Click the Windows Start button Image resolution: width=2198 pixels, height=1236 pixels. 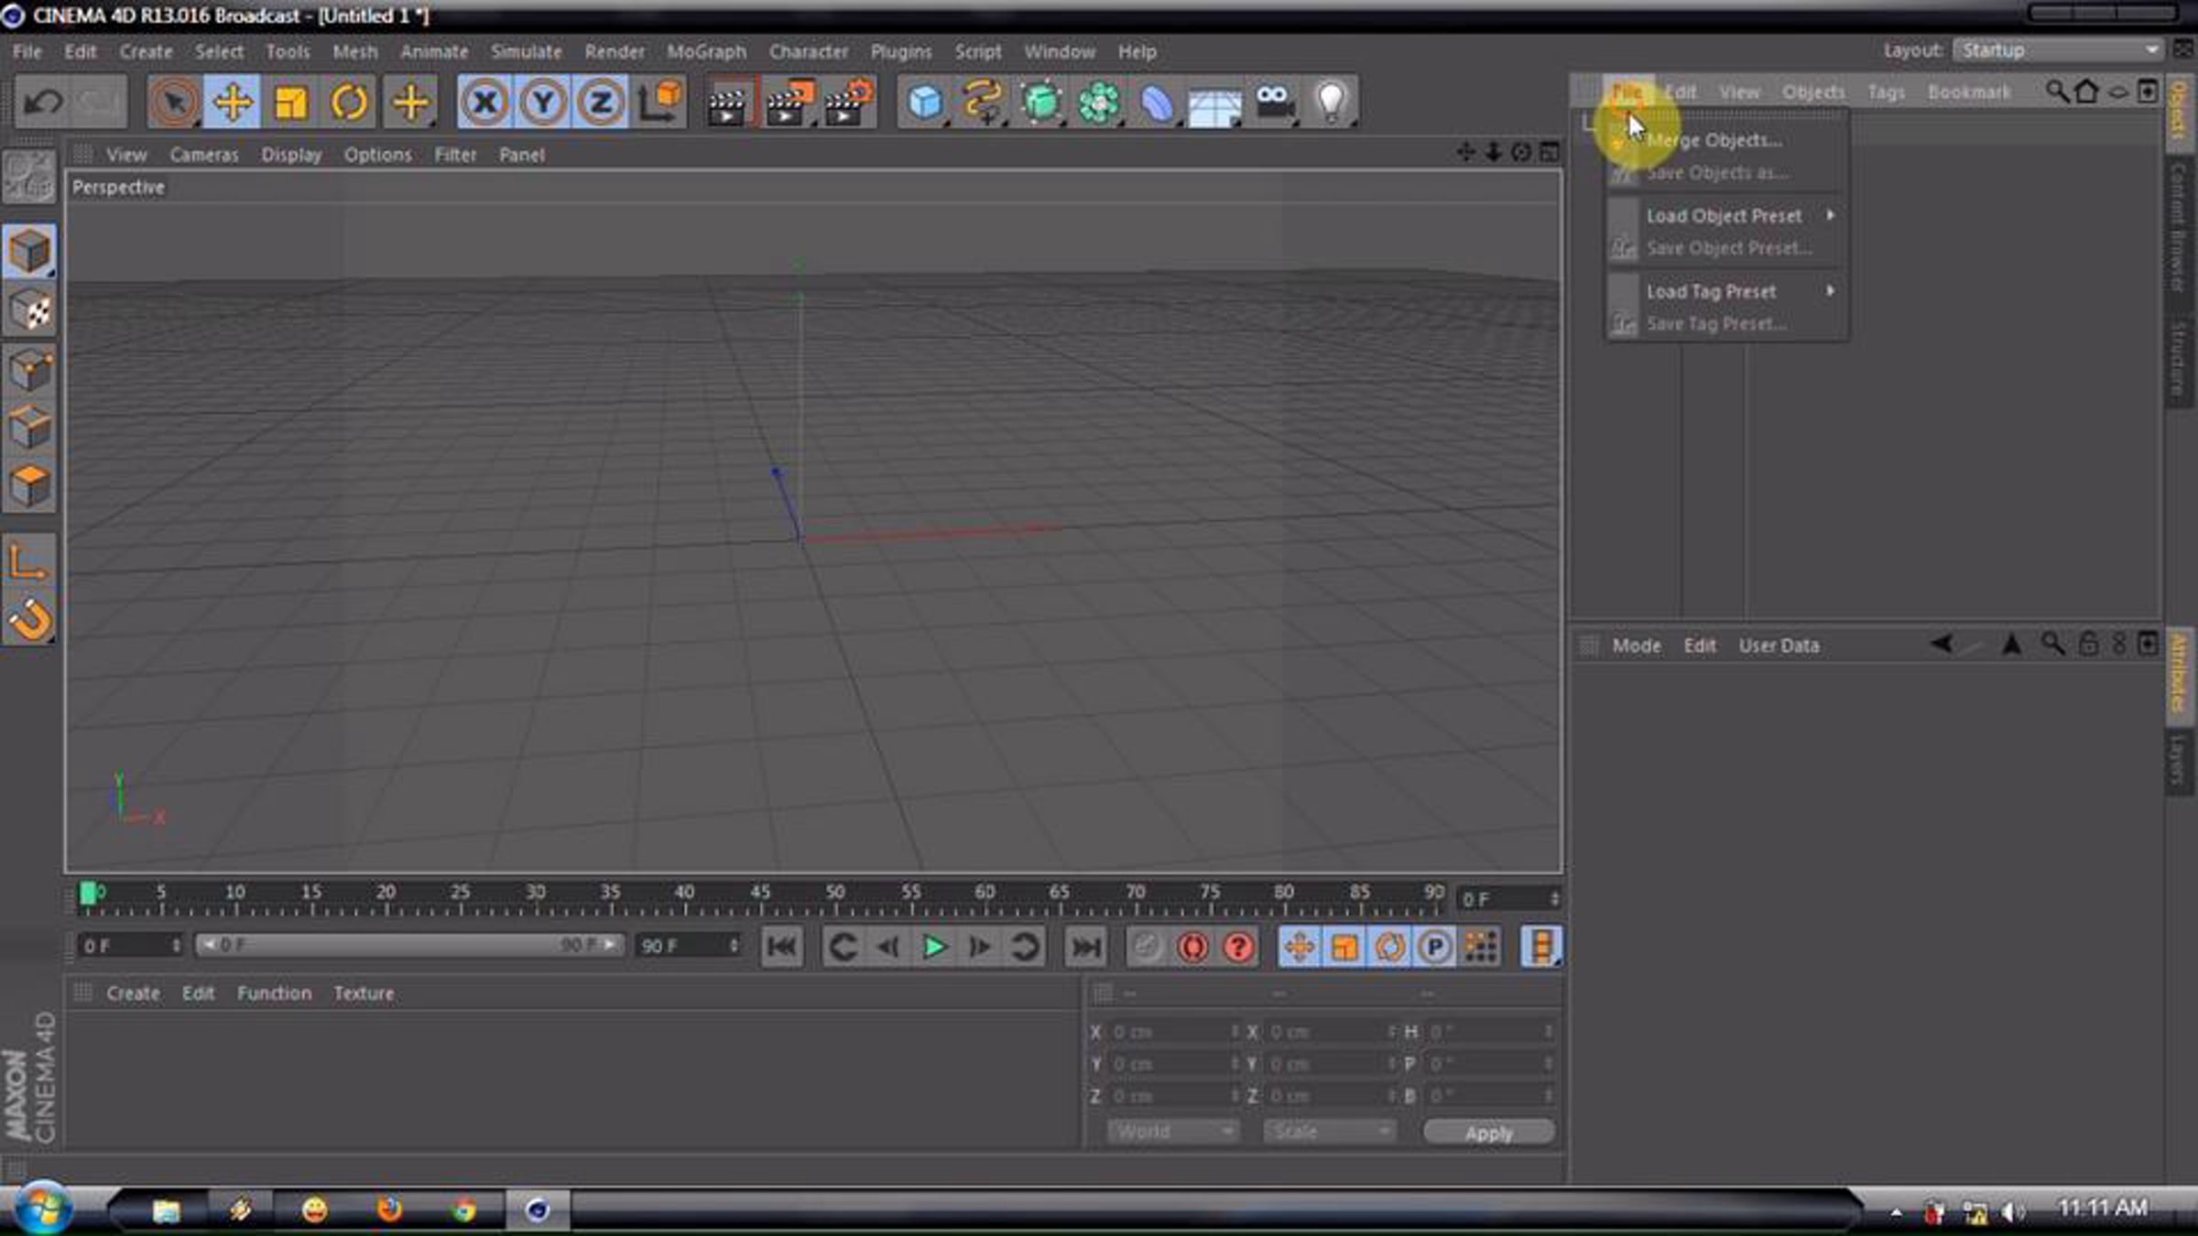42,1209
